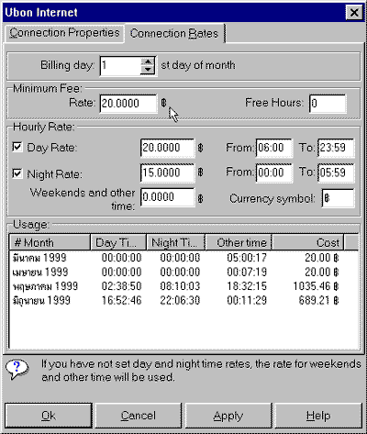Edit the Night Rate value field

coord(167,172)
